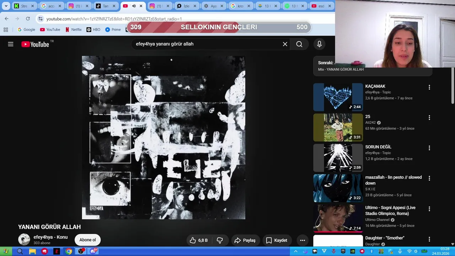Image resolution: width=455 pixels, height=256 pixels.
Task: Play the SORUN DEĞİL thumbnail
Action: (x=338, y=158)
